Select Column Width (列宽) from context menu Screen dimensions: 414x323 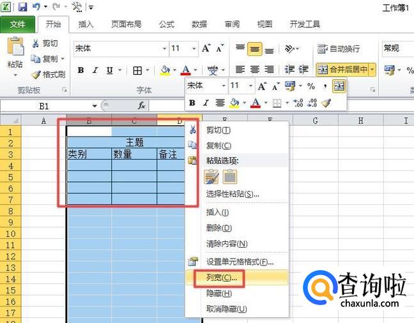pos(221,278)
